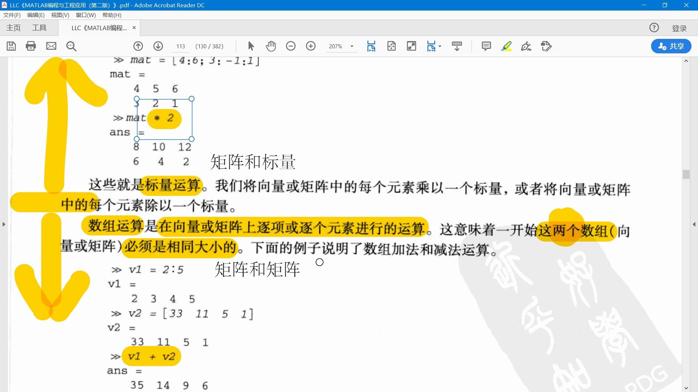Go to the next page
Viewport: 698px width, 392px height.
click(158, 46)
